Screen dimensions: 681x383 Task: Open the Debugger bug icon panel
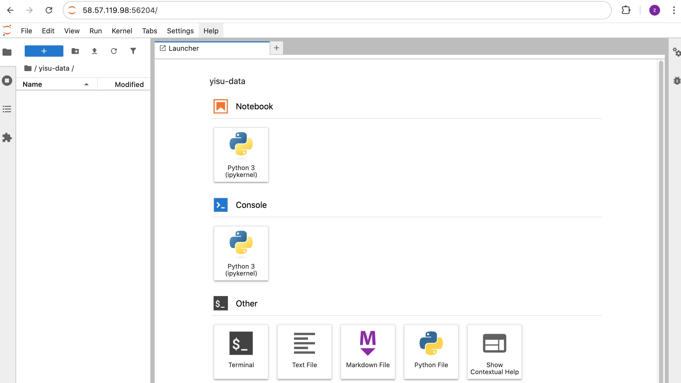pyautogui.click(x=677, y=81)
